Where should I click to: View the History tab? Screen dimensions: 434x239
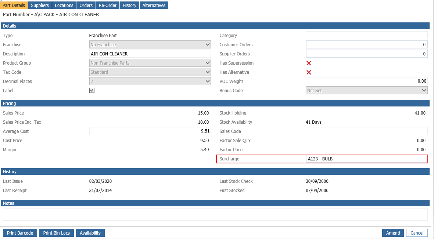[x=129, y=5]
